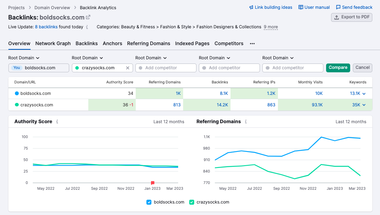The width and height of the screenshot is (380, 215).
Task: Switch to the Overview tab
Action: [19, 43]
